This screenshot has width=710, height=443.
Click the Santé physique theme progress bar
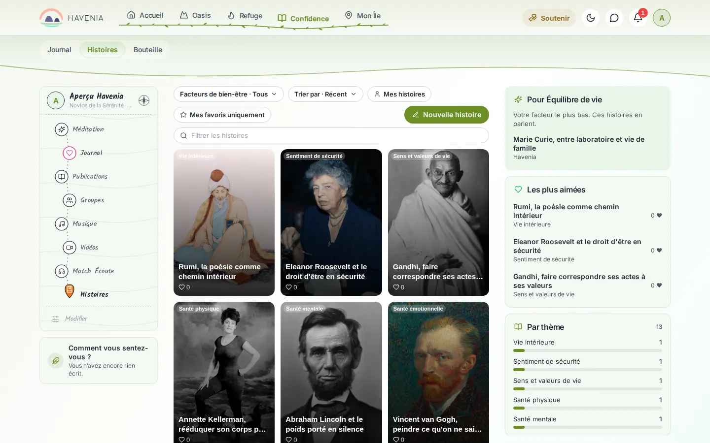pyautogui.click(x=588, y=408)
